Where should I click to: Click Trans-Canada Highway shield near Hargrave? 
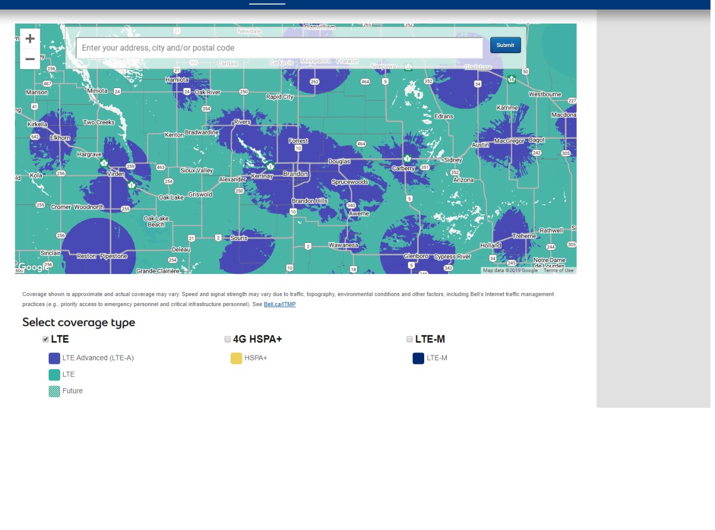click(x=104, y=163)
